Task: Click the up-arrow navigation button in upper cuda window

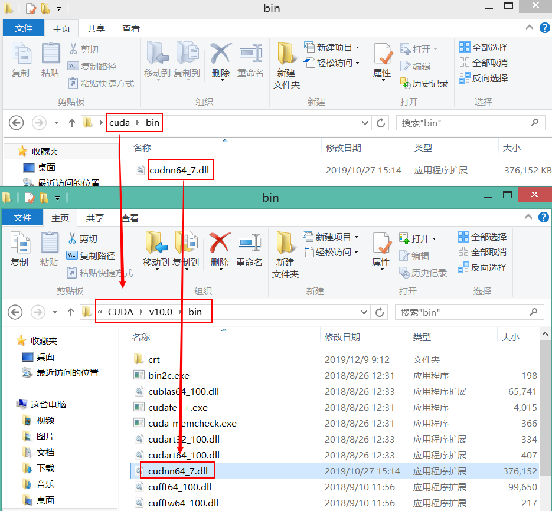Action: point(72,123)
